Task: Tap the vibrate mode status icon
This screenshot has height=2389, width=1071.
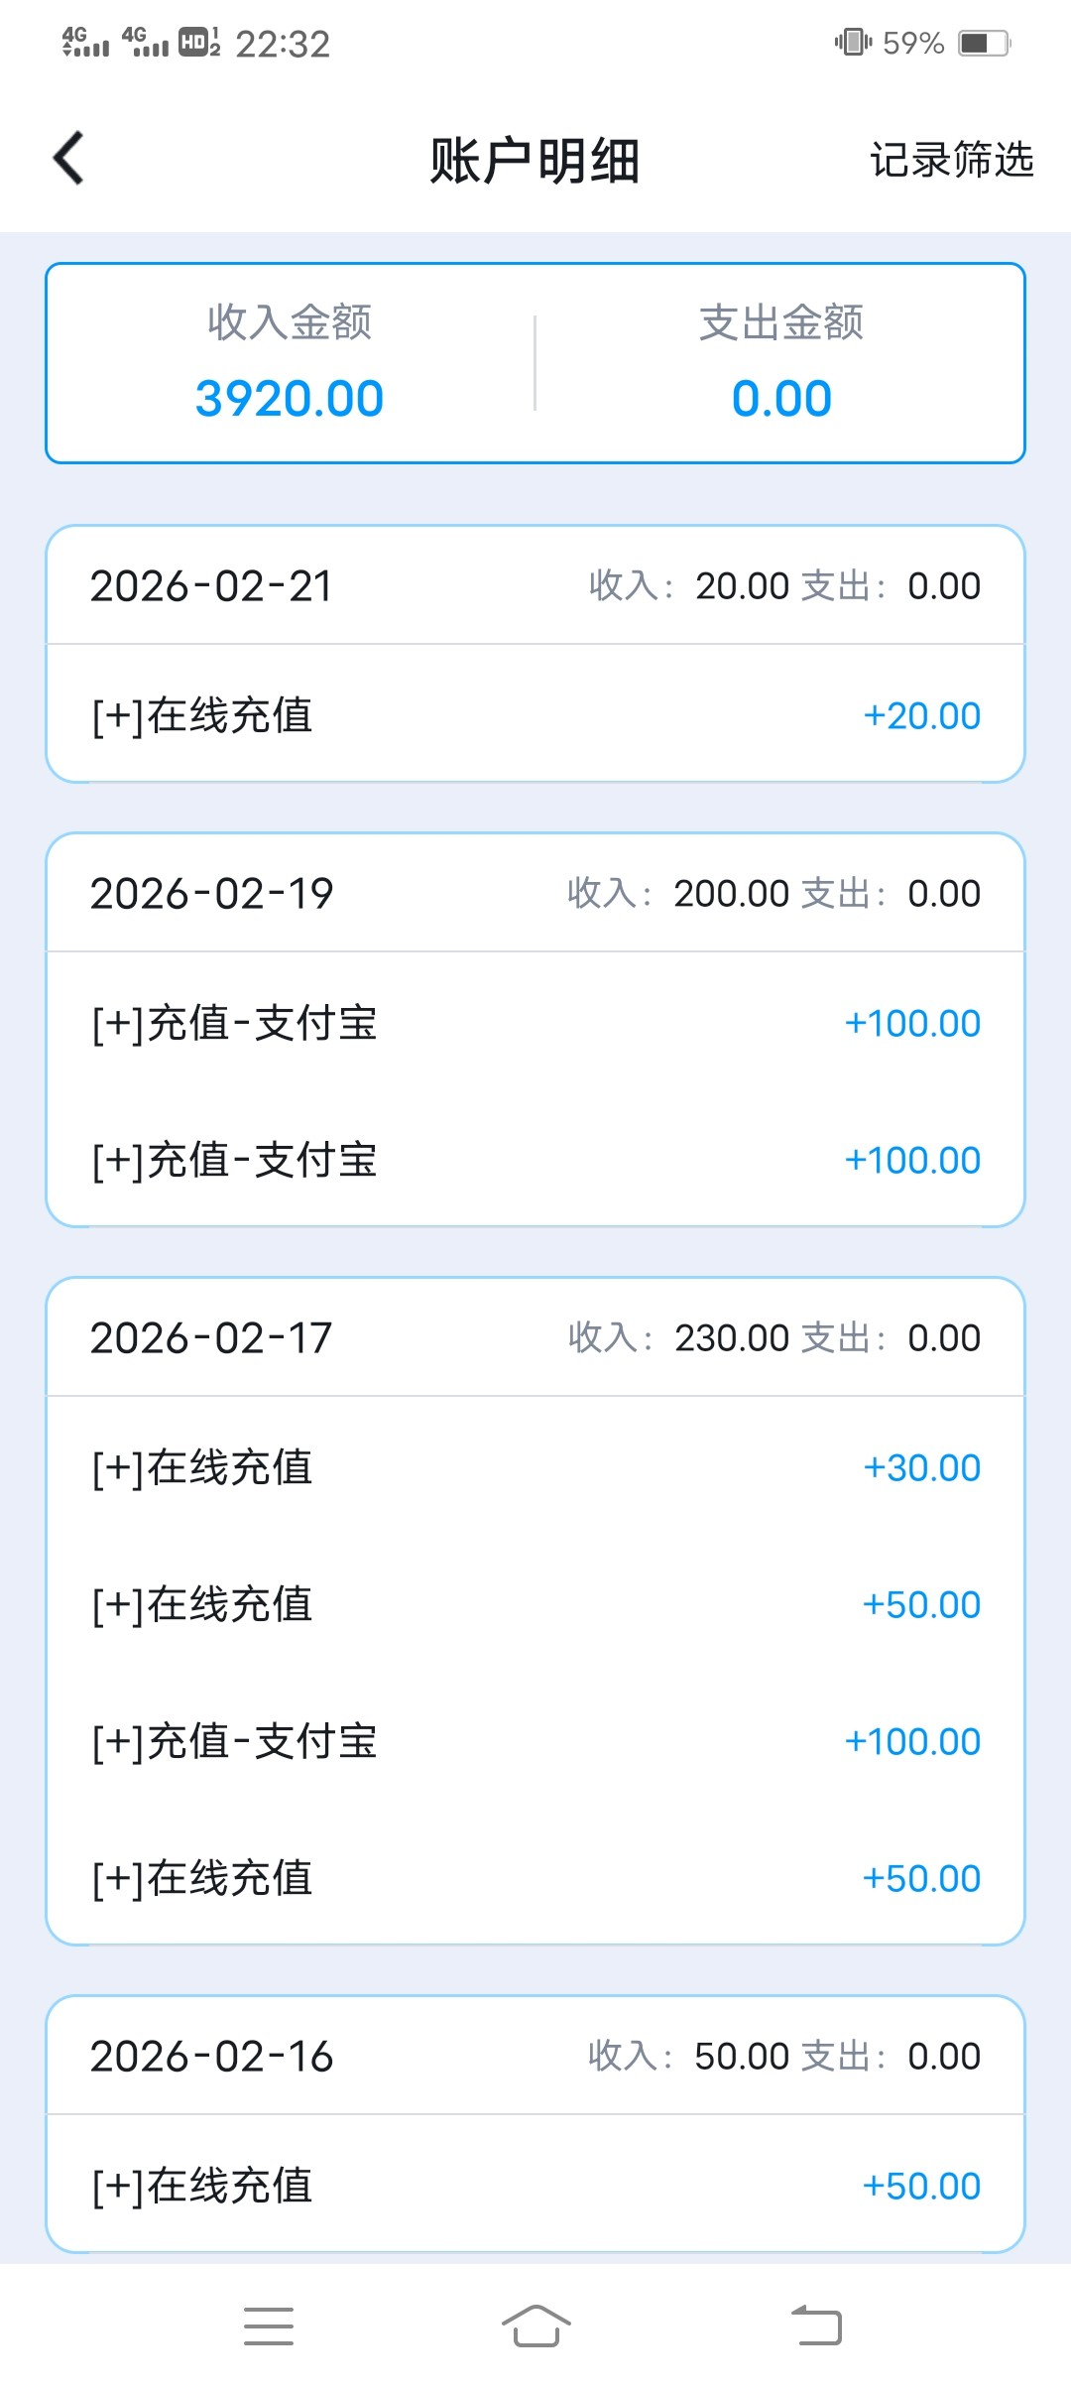Action: (853, 43)
